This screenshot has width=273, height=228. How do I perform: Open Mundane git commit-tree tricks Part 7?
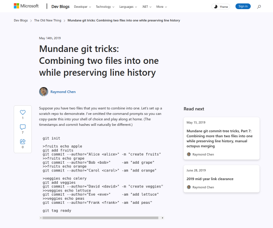[219, 139]
